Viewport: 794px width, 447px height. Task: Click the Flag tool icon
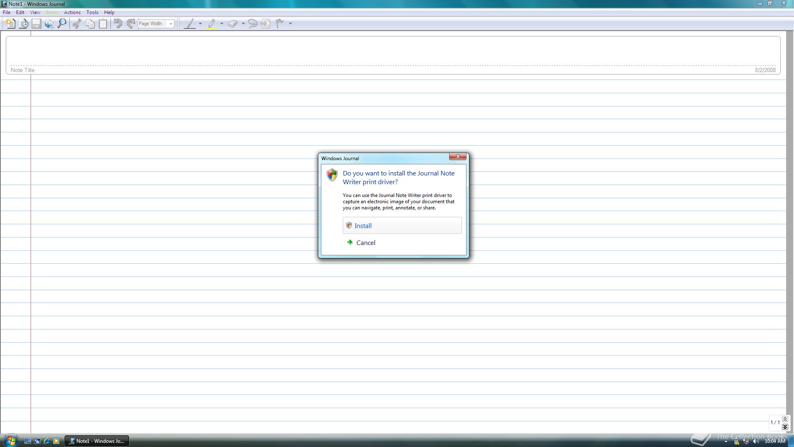[280, 24]
